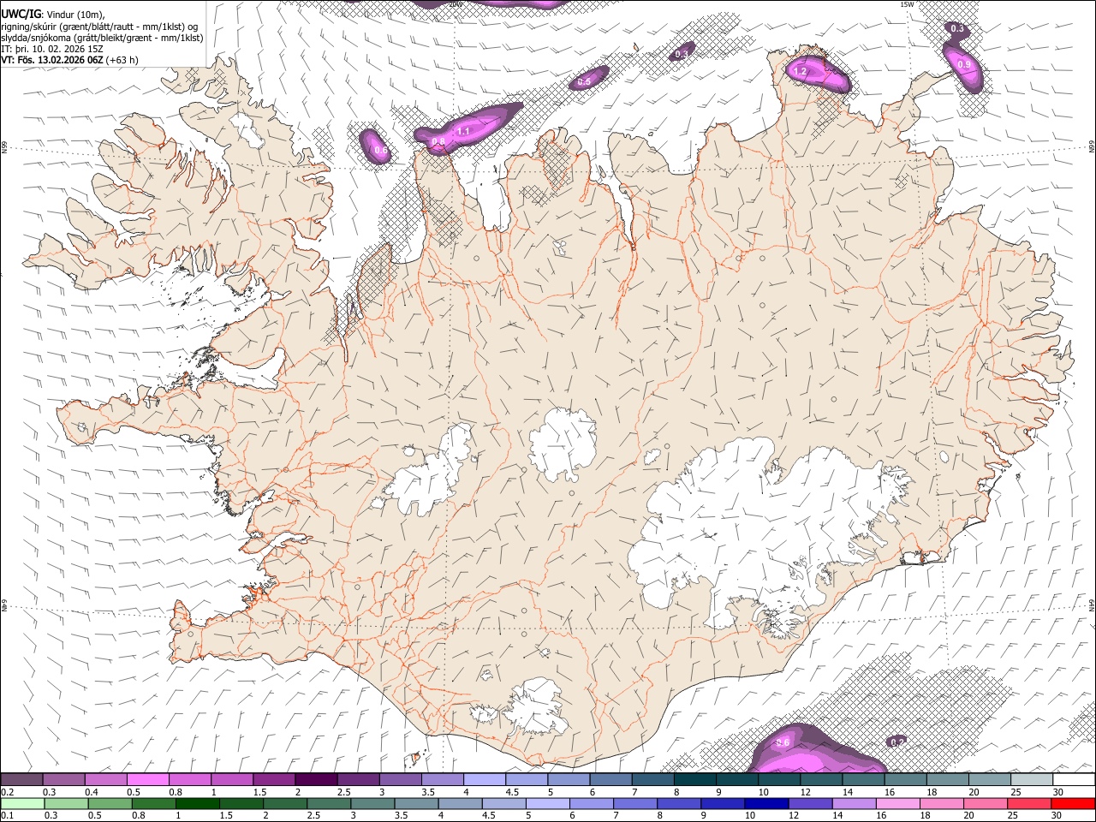Image resolution: width=1096 pixels, height=822 pixels.
Task: Click the 15W longitude label
Action: point(907,4)
